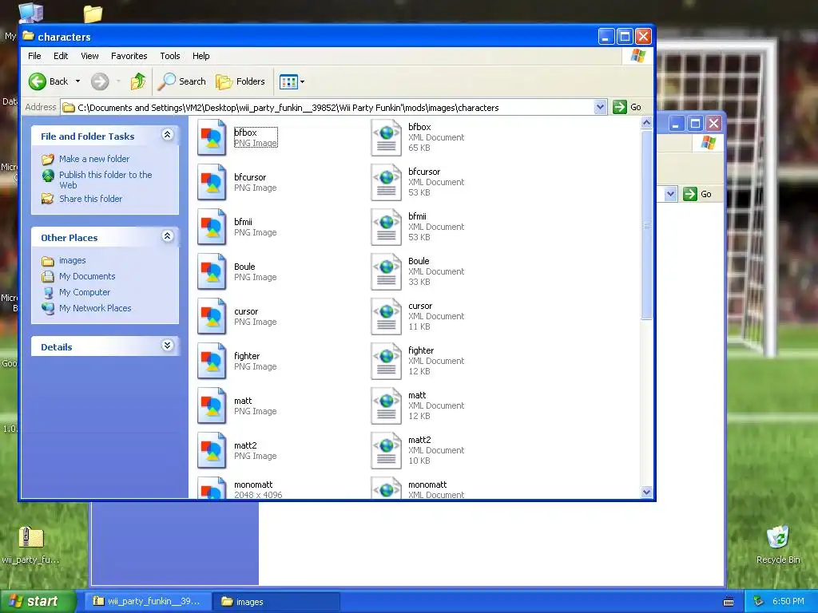Select the bfmii XML document icon

[x=386, y=227]
